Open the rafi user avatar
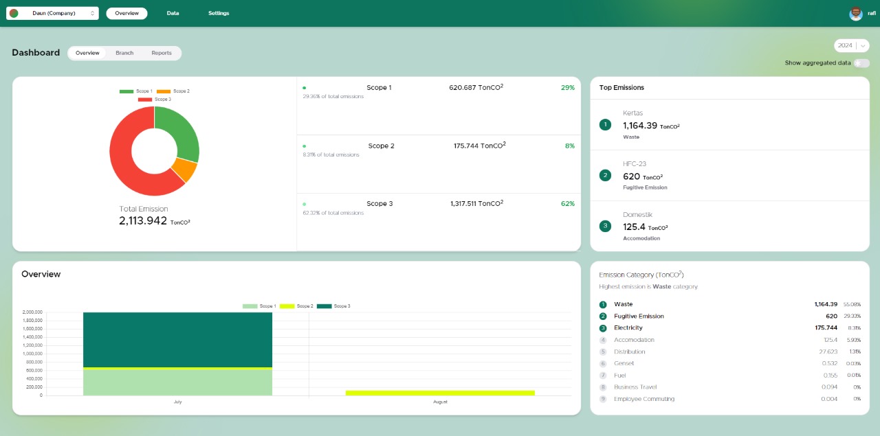Screen dimensions: 880x436 click(856, 13)
